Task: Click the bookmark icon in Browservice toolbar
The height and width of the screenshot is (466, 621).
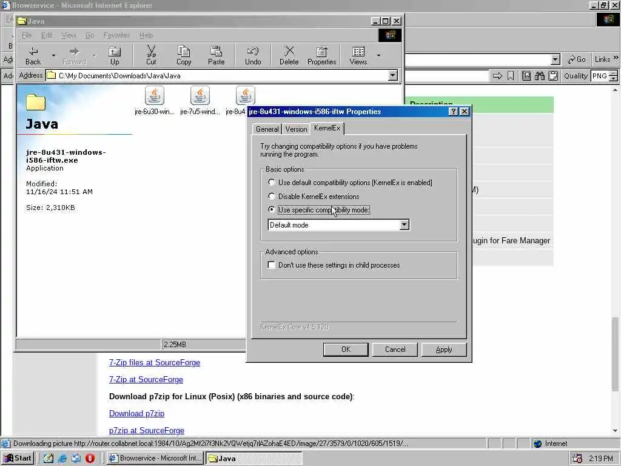Action: coord(511,76)
